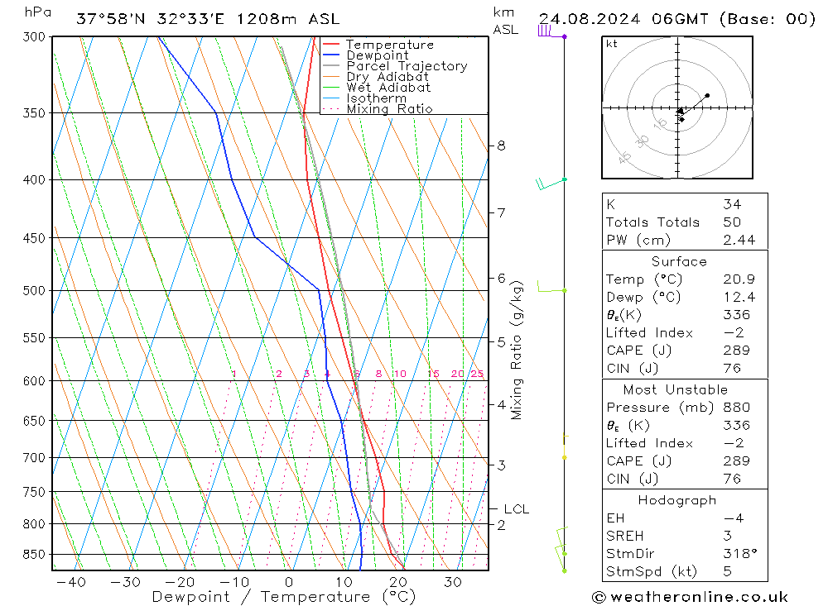The width and height of the screenshot is (828, 606).
Task: Click the hodograph circle center
Action: coord(677,107)
